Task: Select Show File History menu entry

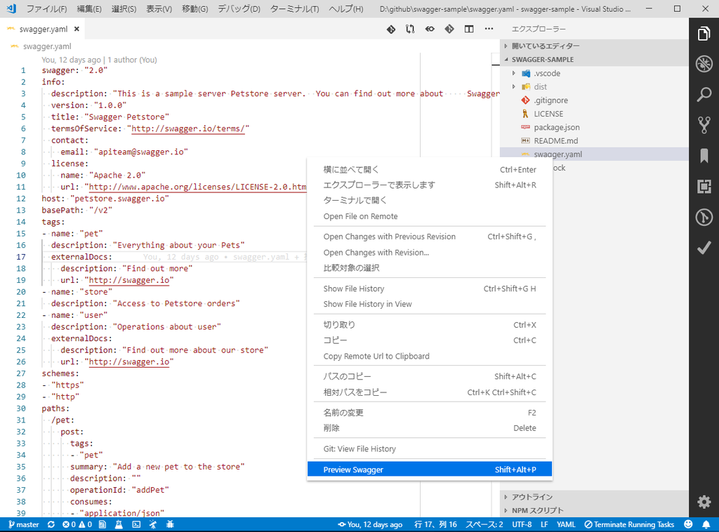Action: [430, 288]
